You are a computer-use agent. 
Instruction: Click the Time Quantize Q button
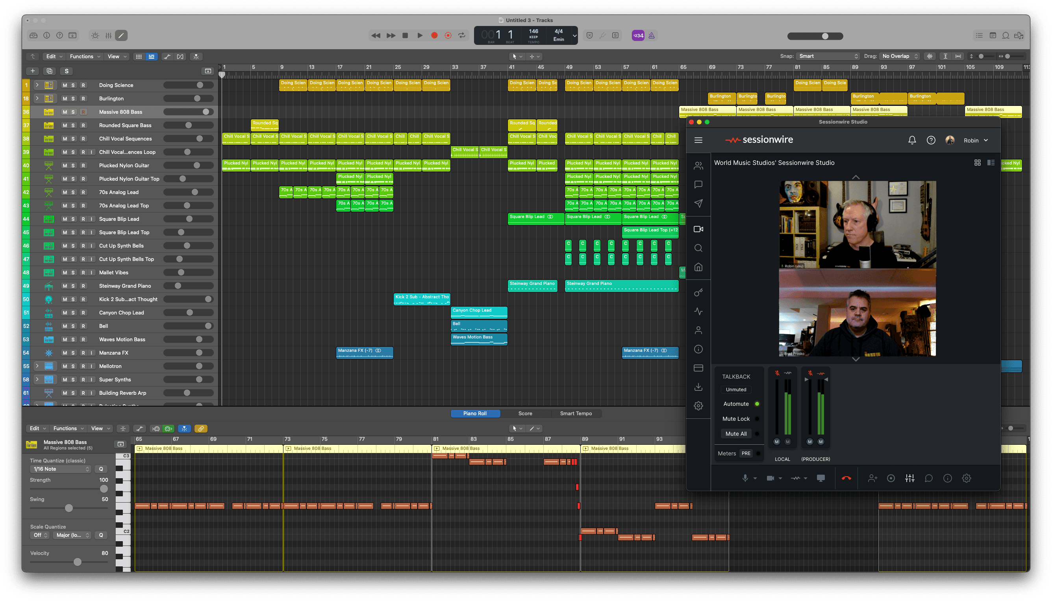[x=101, y=469]
